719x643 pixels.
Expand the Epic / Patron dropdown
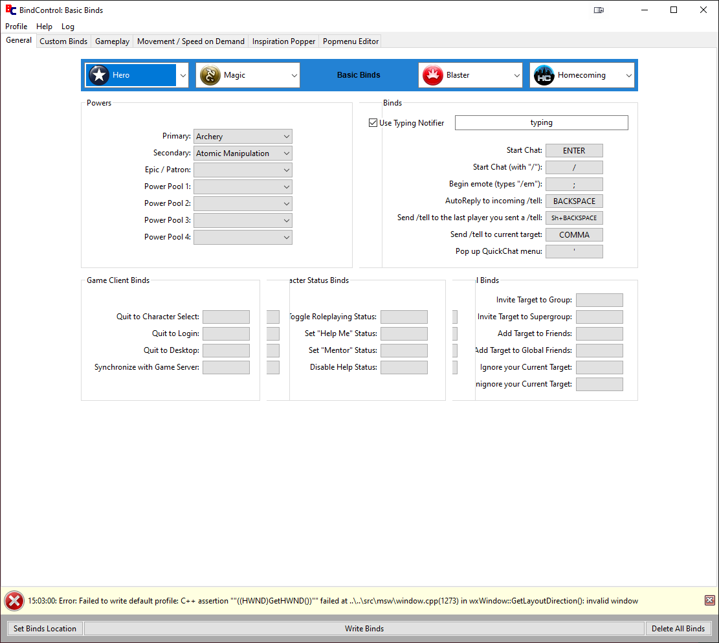[x=287, y=170]
